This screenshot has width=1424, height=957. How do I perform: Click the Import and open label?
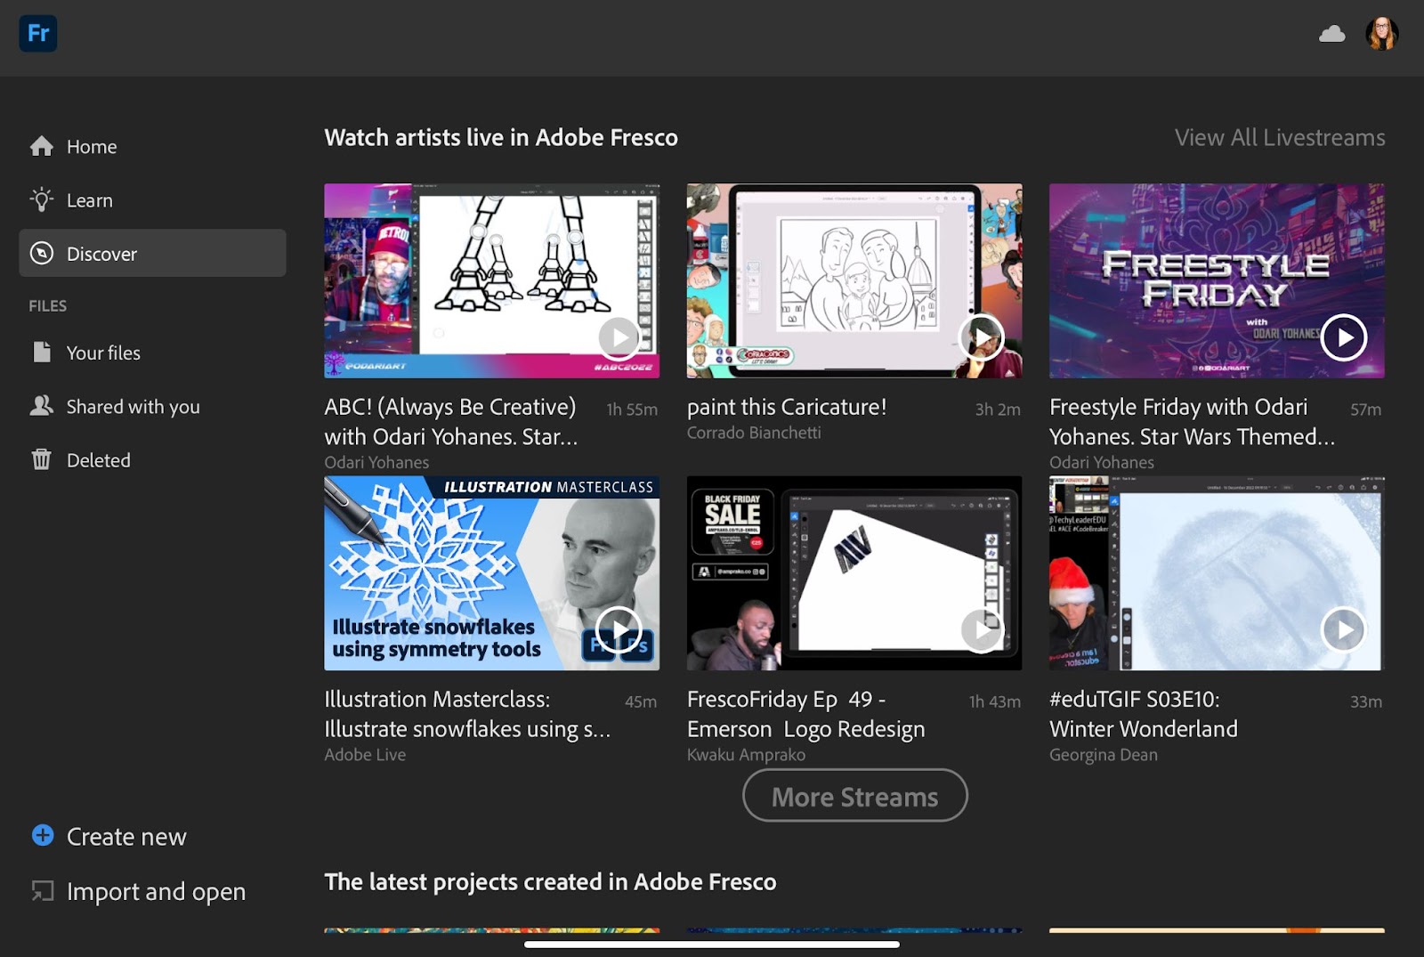coord(156,891)
